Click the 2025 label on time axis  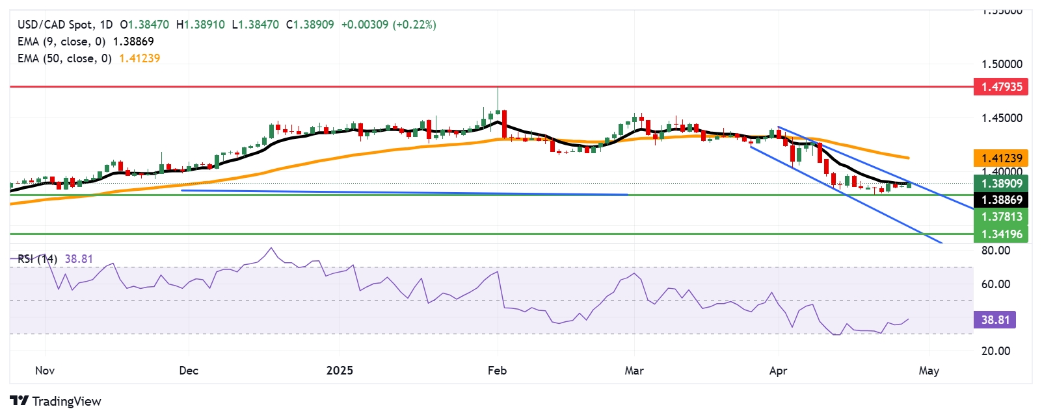pyautogui.click(x=340, y=371)
